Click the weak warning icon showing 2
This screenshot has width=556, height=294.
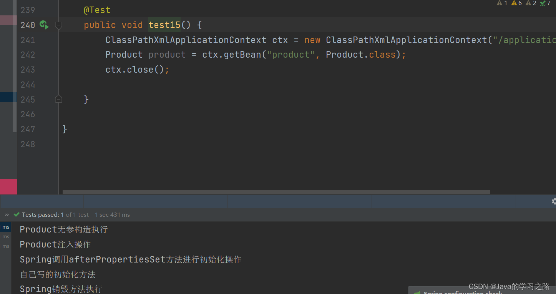coord(528,3)
